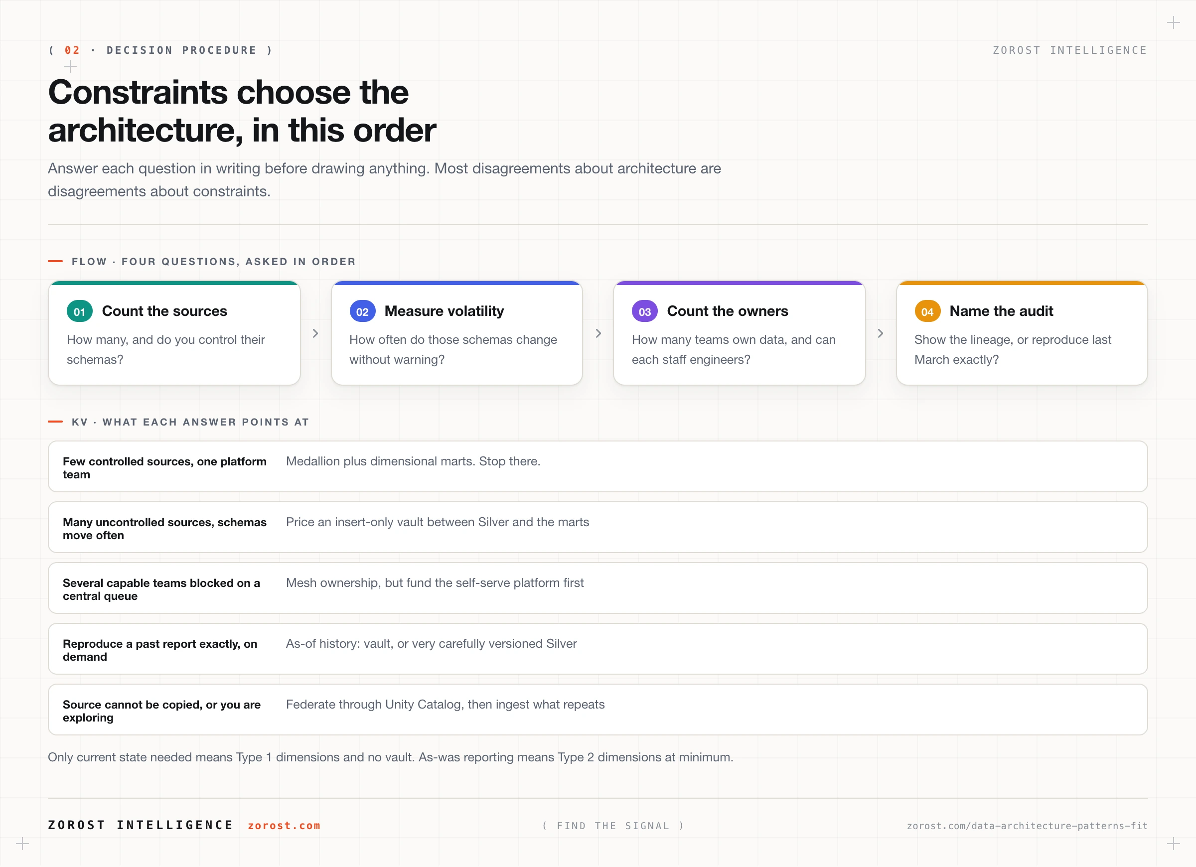Click the '02 · DECISION PROCEDURE' section tag
The width and height of the screenshot is (1196, 867).
[x=160, y=50]
